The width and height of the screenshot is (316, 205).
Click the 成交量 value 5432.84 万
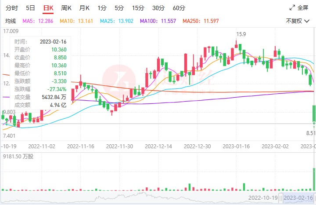(54, 97)
